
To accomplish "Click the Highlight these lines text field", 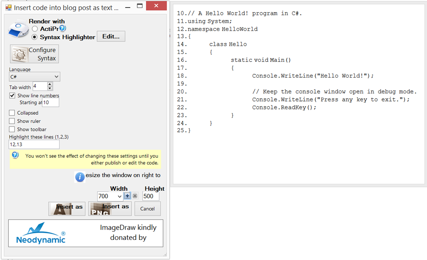I will coord(34,144).
